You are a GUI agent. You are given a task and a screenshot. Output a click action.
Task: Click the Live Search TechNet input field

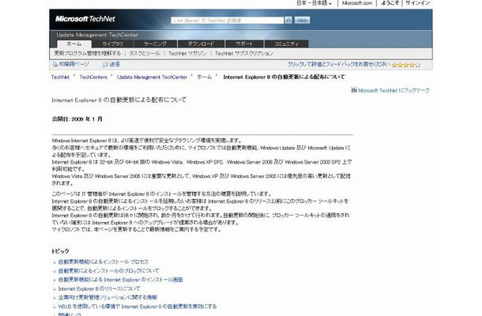227,21
